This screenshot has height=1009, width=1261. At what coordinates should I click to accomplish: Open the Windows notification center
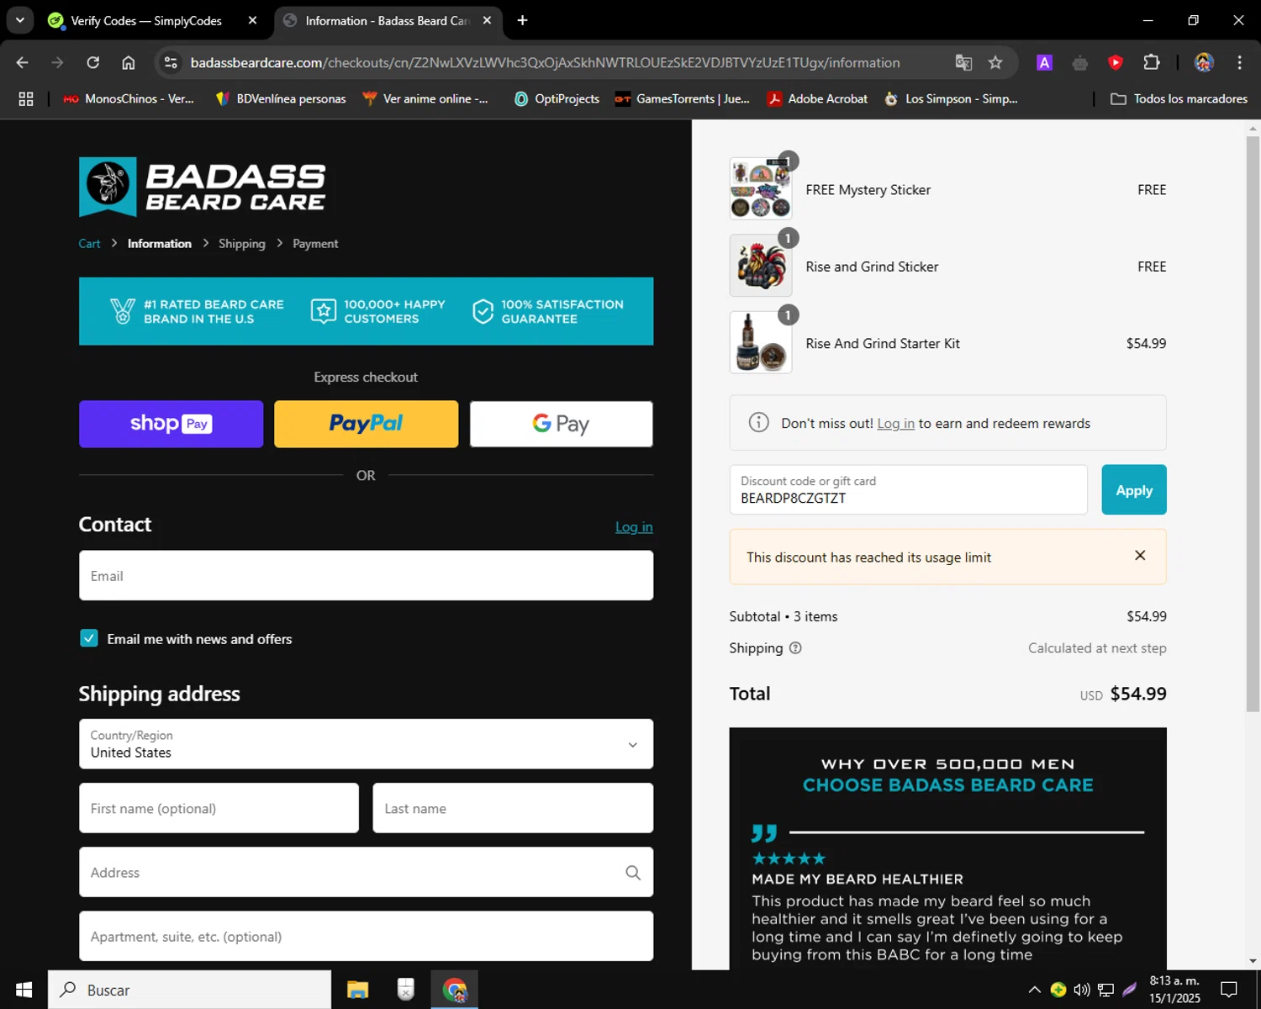coord(1229,990)
